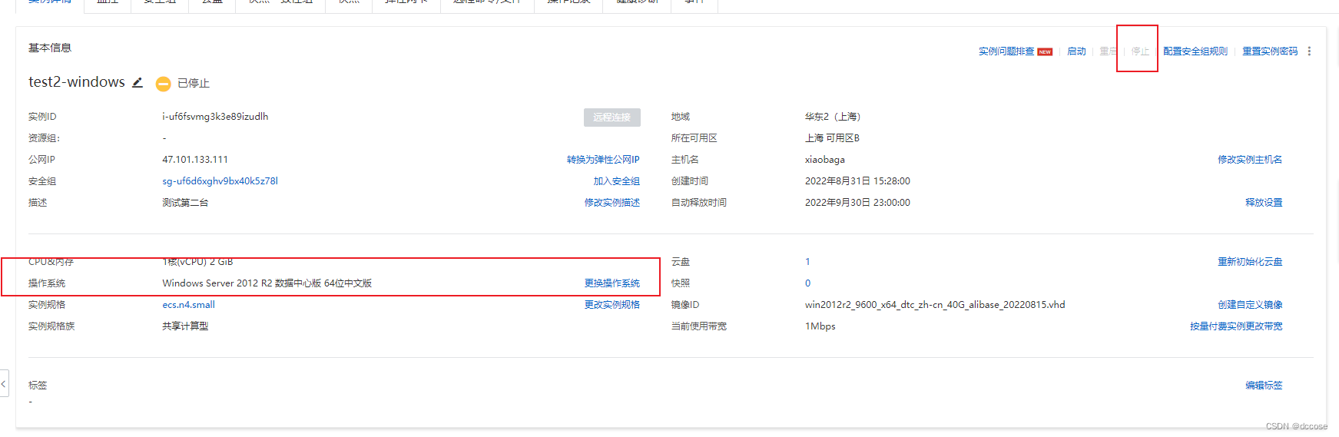Click the Windows Server 2012 R2 OS text
The height and width of the screenshot is (437, 1339).
pos(267,283)
